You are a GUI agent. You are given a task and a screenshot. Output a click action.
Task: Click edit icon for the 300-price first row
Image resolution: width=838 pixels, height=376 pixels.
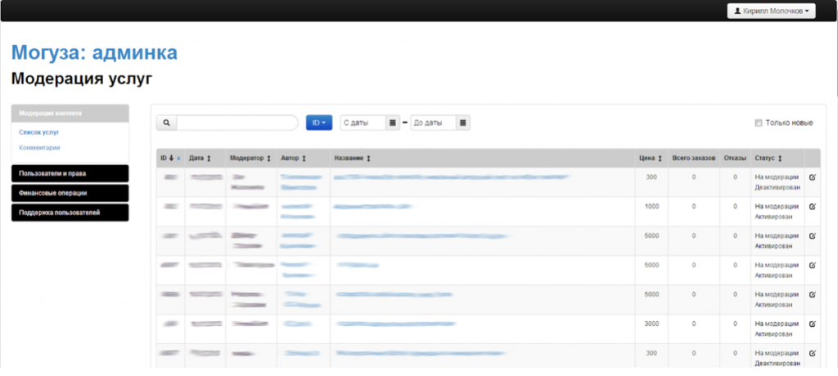point(812,177)
